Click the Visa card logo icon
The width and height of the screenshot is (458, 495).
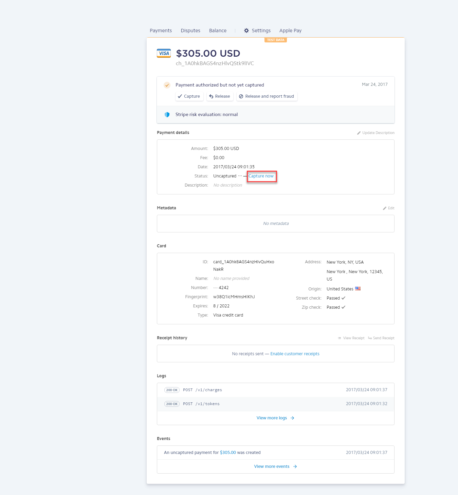coord(164,53)
